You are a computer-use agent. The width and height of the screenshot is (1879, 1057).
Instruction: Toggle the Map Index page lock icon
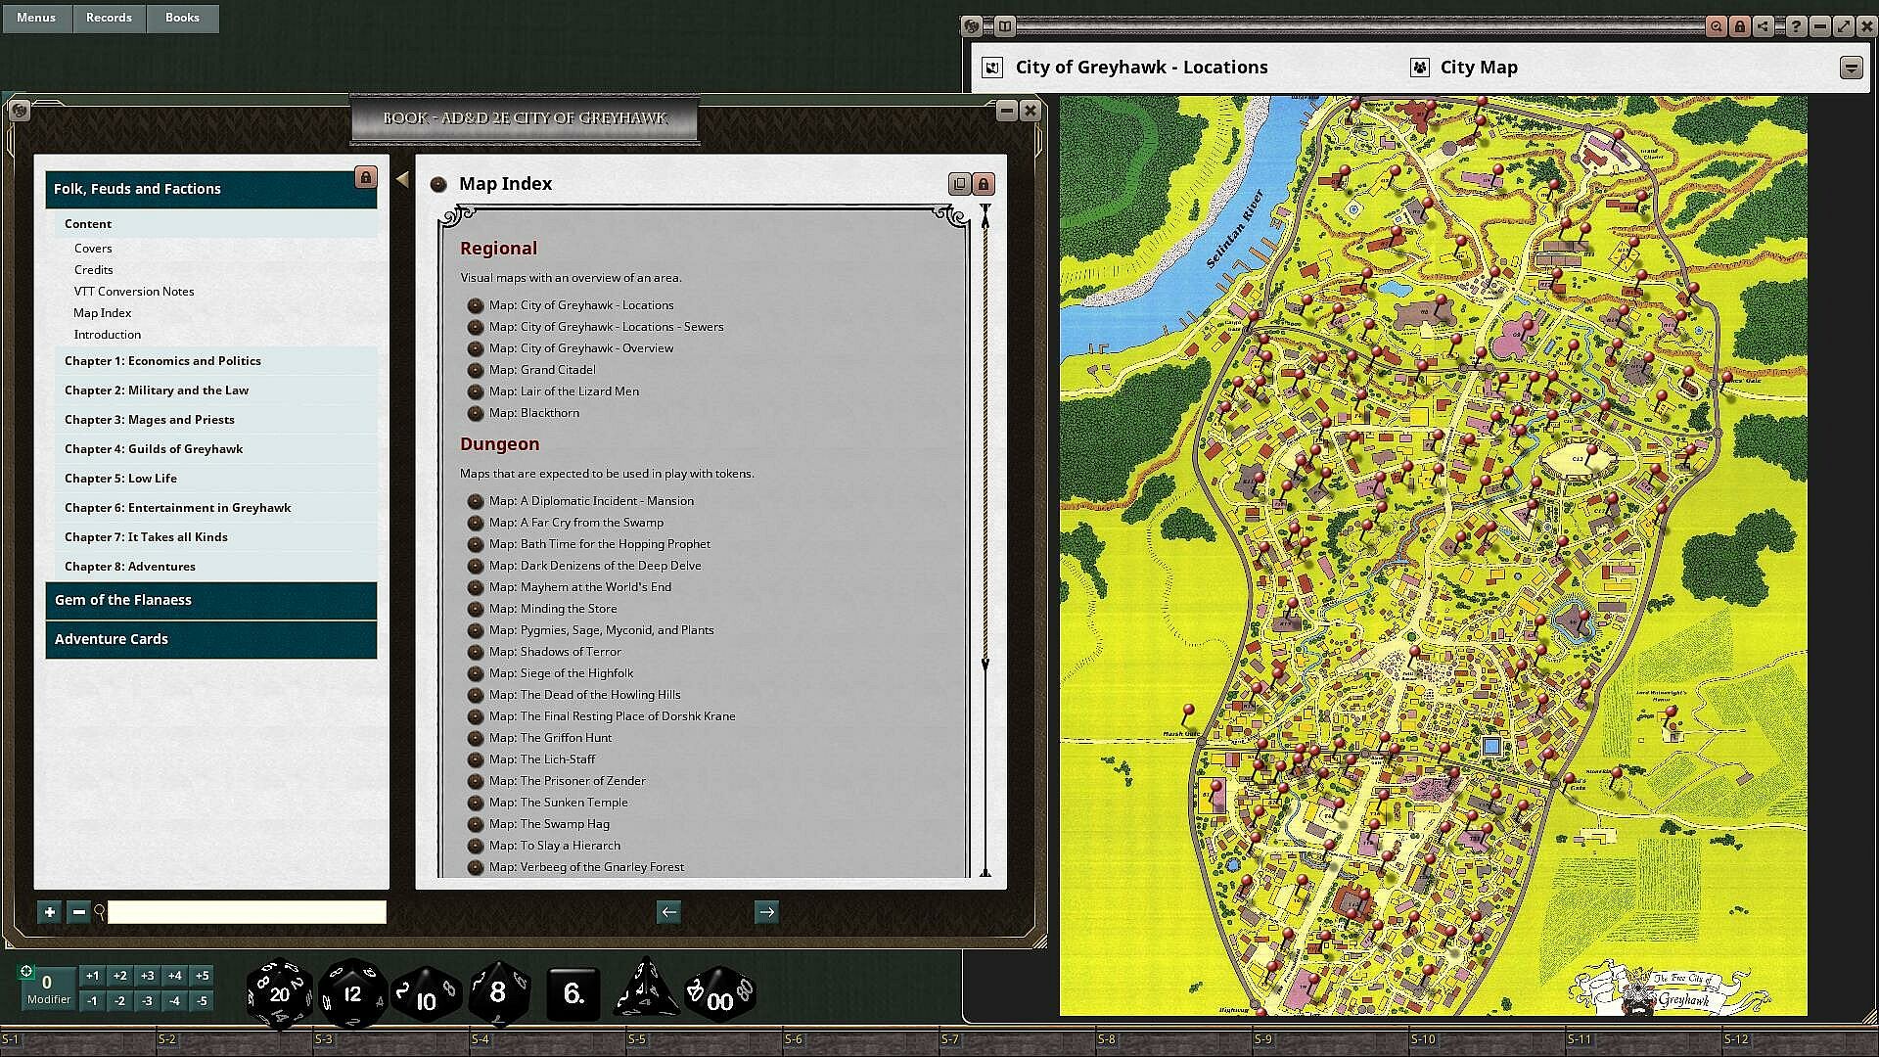point(984,184)
